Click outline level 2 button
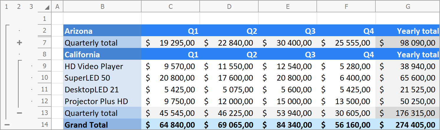440x130 pixels. 19,6
